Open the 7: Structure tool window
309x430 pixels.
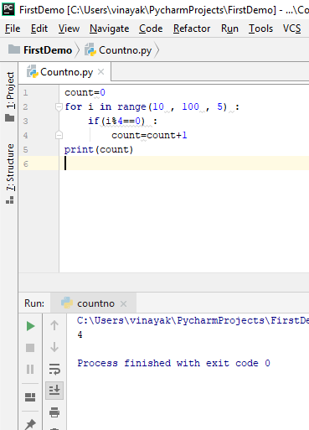coord(10,174)
